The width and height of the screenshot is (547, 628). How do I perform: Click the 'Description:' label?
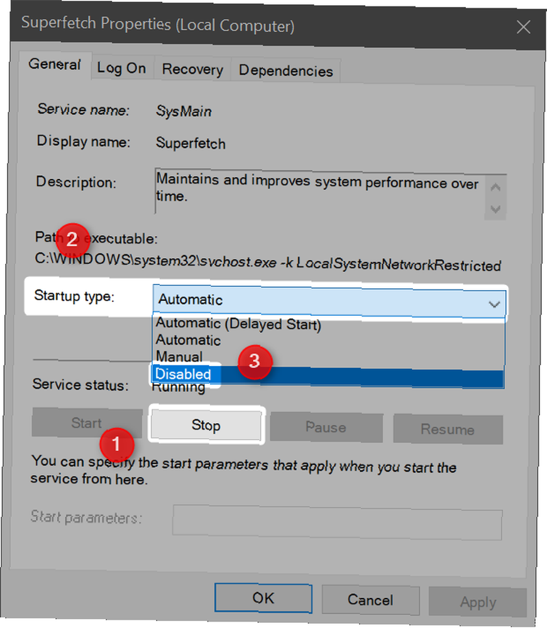click(76, 182)
